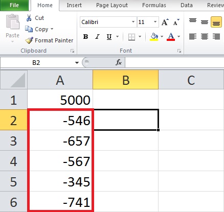This screenshot has height=212, width=224.
Task: Open the File menu button
Action: (14, 5)
